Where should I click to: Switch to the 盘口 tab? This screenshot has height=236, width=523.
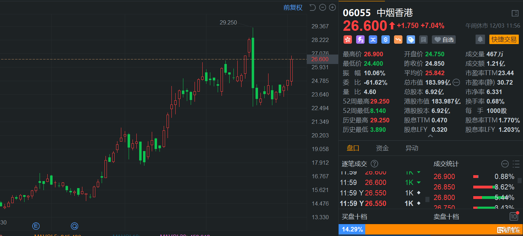353,148
